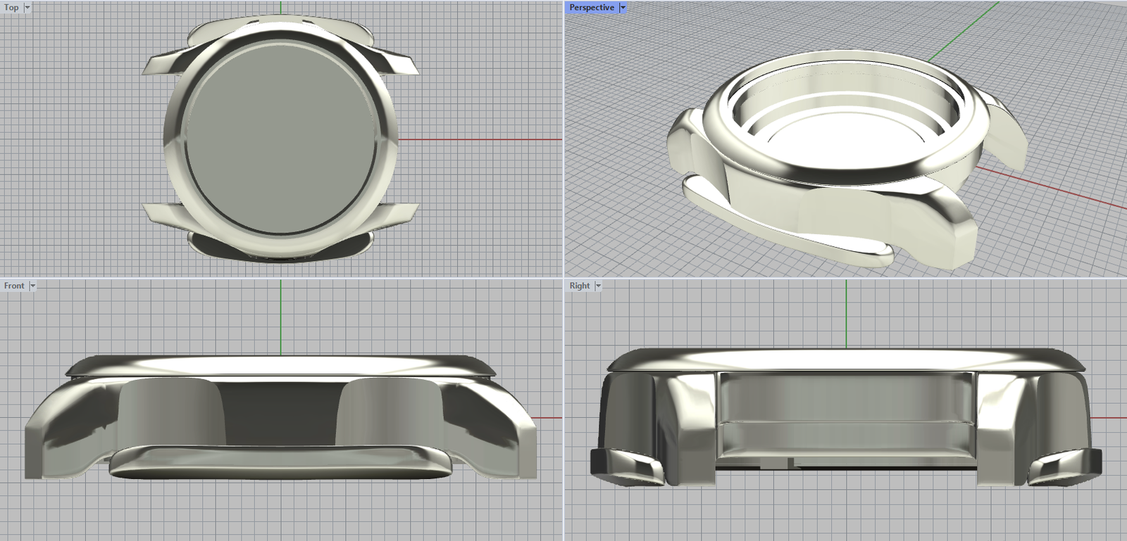Viewport: 1127px width, 541px height.
Task: Select the flat crystal disc in Top view
Action: coord(280,134)
